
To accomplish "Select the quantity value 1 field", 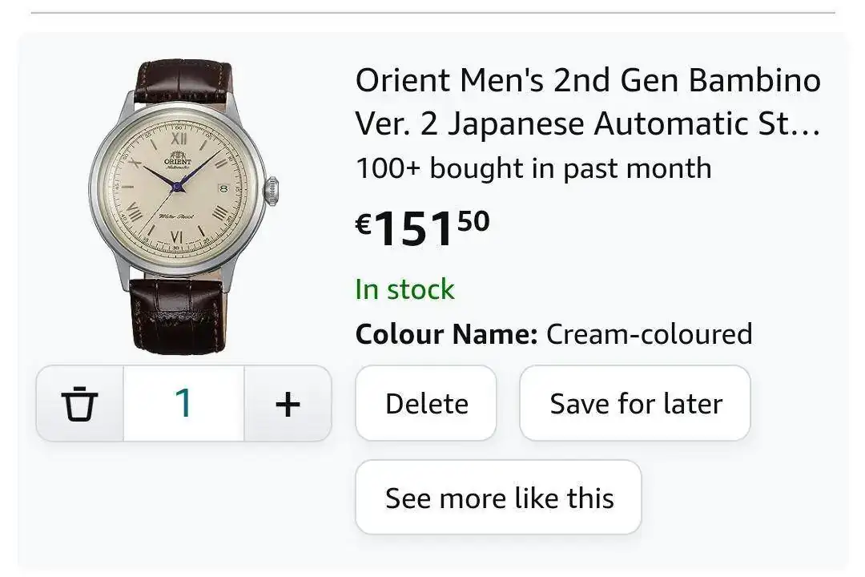I will pos(183,404).
